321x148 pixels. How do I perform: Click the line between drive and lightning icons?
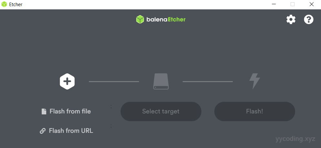(208, 81)
